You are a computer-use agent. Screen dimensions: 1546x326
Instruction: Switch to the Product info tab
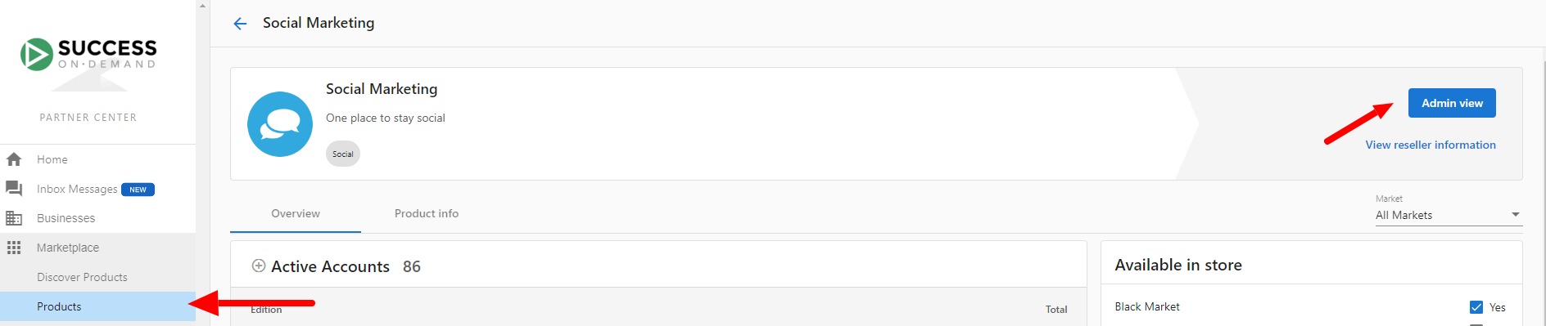click(427, 213)
